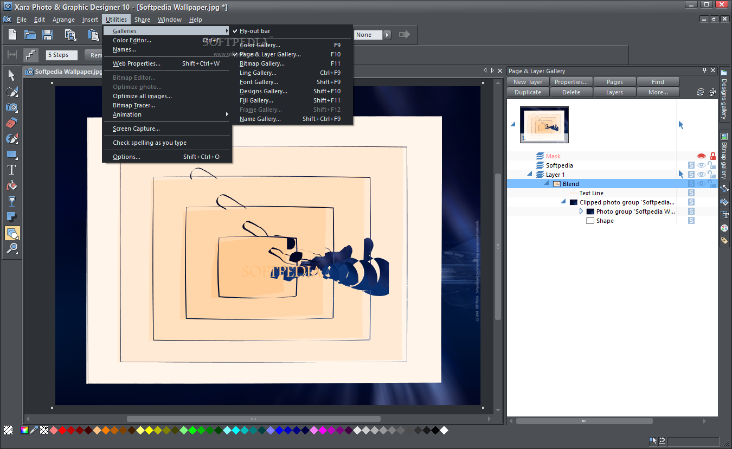This screenshot has width=732, height=449.
Task: Open the Designs gallery sidebar tab
Action: [x=724, y=95]
